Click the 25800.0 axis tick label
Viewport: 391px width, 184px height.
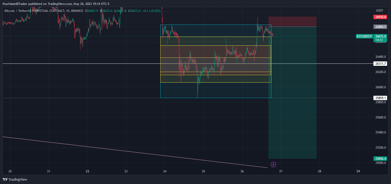point(381,102)
